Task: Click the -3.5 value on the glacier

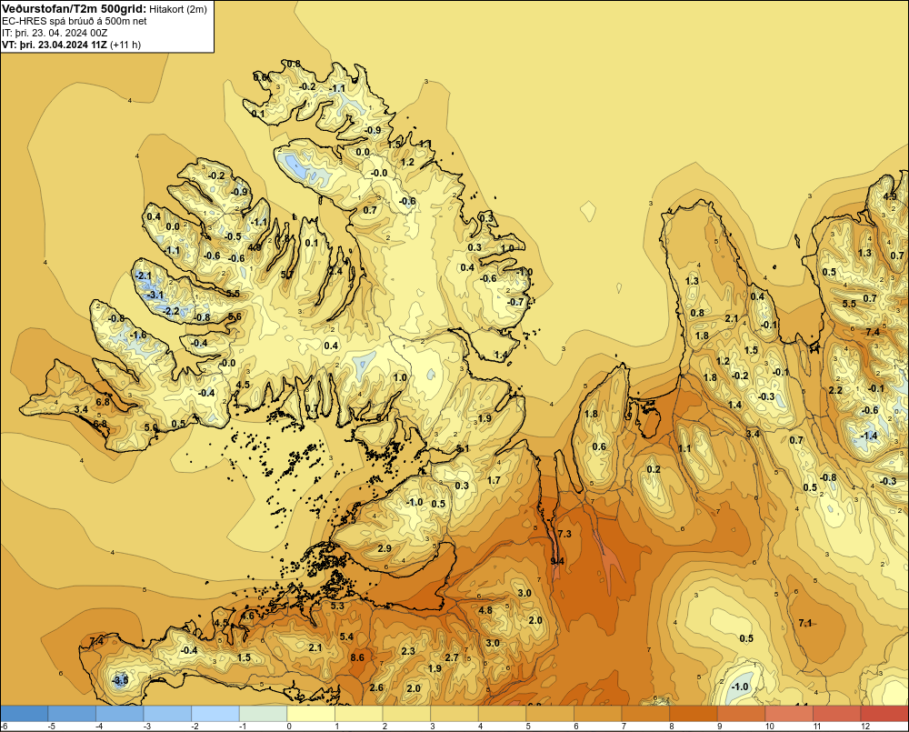Action: coord(120,680)
